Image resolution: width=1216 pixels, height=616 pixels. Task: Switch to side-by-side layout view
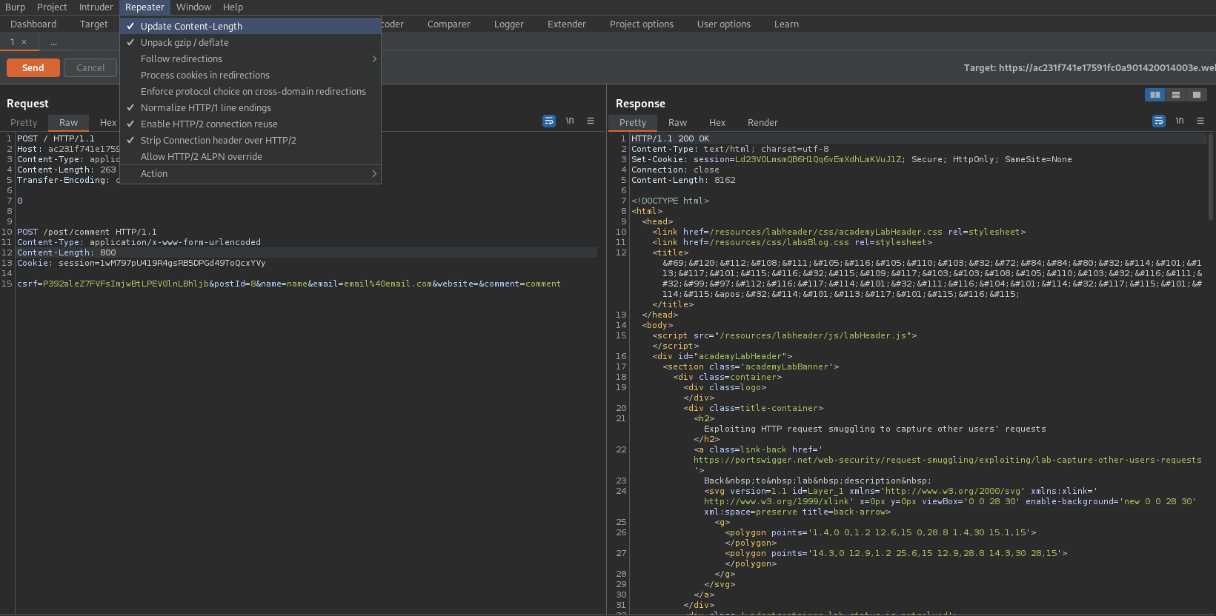point(1155,95)
